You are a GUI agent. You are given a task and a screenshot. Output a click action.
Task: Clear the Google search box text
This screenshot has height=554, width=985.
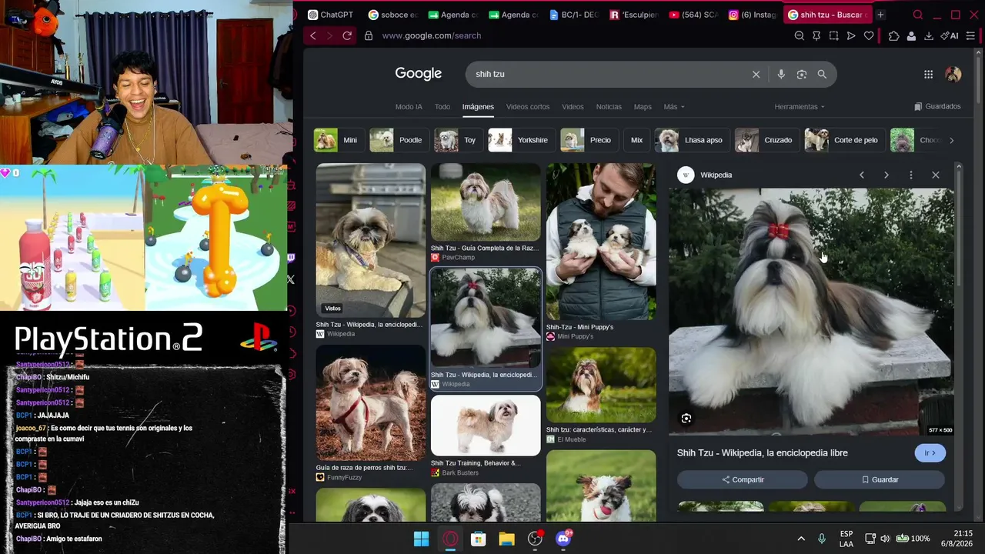756,74
